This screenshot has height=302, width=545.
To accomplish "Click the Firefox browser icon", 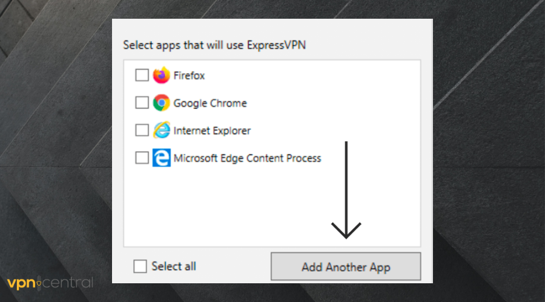I will [x=161, y=75].
